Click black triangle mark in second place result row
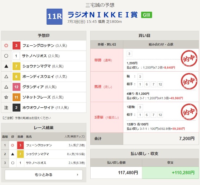 point(13,154)
